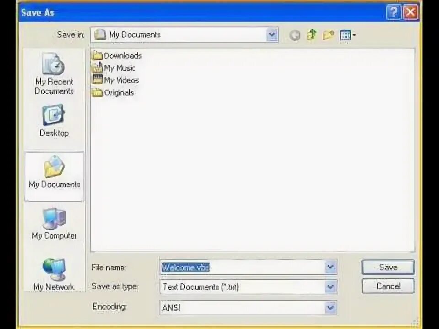Open the Encoding dropdown arrow
439x329 pixels.
pyautogui.click(x=330, y=308)
